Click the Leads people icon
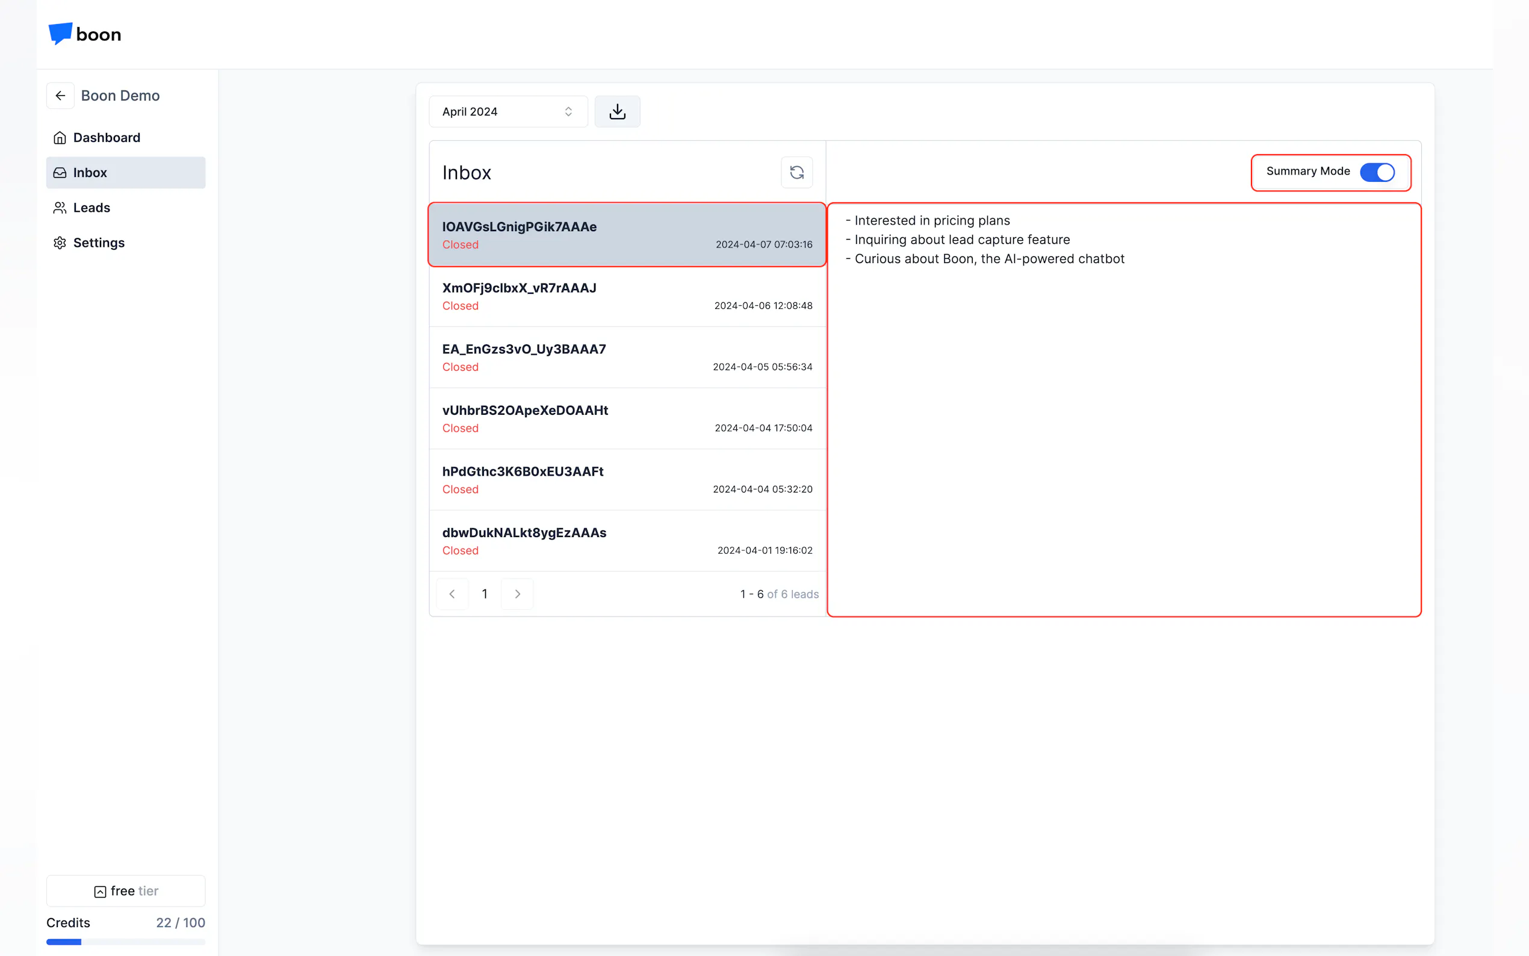The width and height of the screenshot is (1529, 956). click(x=60, y=208)
